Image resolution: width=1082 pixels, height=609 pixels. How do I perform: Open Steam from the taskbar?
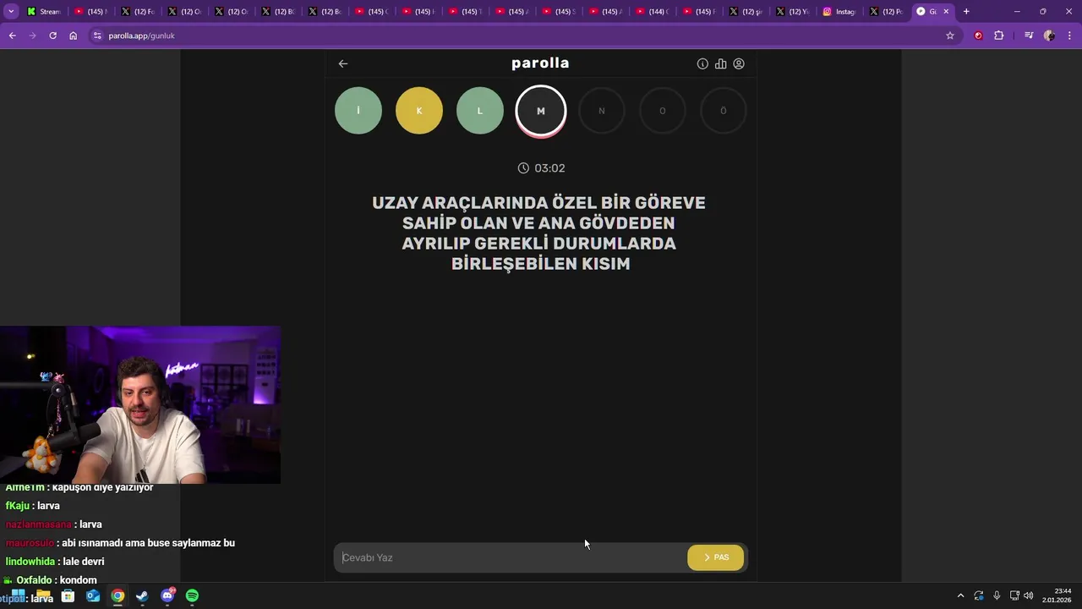pyautogui.click(x=142, y=595)
